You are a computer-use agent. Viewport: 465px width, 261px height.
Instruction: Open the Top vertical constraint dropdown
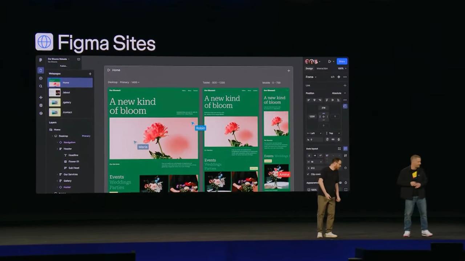[x=332, y=133]
